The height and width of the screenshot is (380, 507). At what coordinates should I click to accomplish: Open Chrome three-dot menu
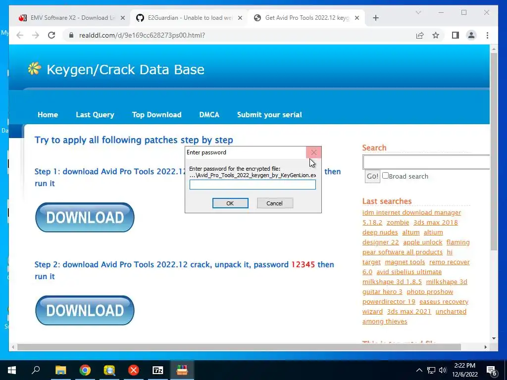(x=487, y=35)
